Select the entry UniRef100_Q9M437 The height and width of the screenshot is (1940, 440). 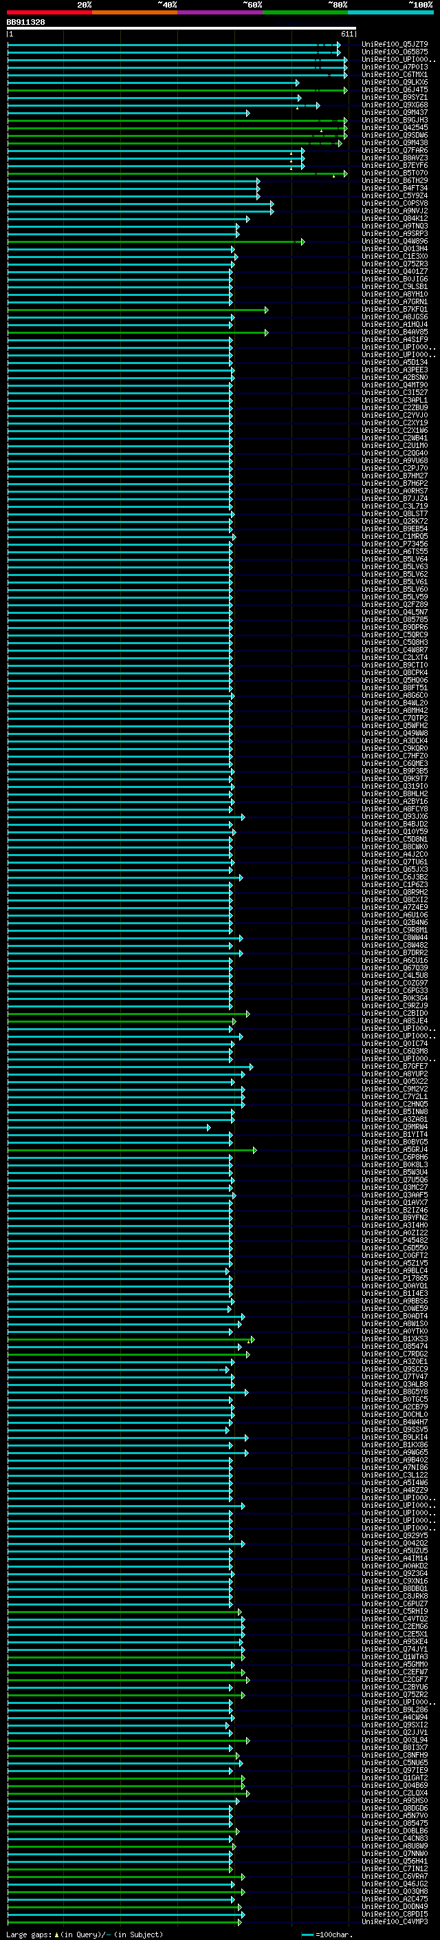395,112
